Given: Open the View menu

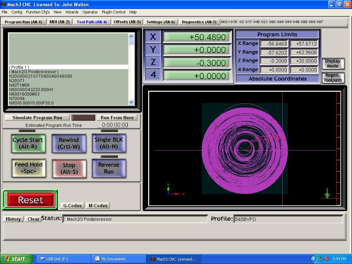Looking at the screenshot, I should pyautogui.click(x=57, y=12).
